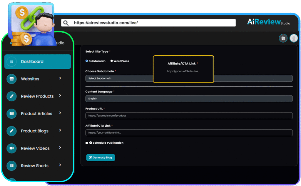301x186 pixels.
Task: Click the Websites store icon
Action: tap(11, 79)
